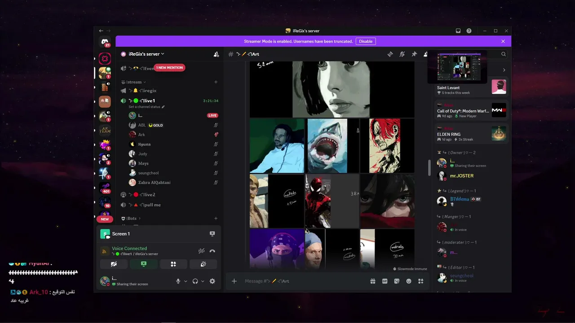The image size is (575, 323).
Task: Open input device options arrow beside microphone
Action: pos(186,281)
